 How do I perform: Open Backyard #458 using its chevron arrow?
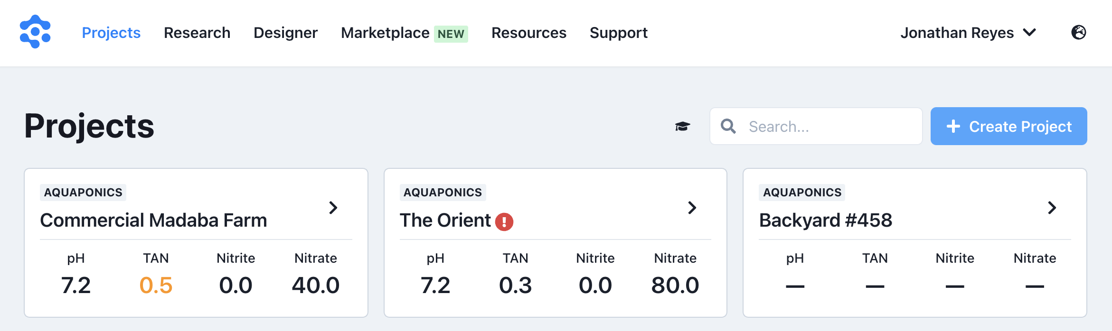tap(1052, 207)
